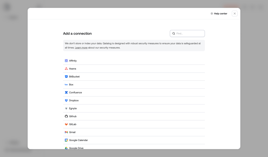Click the Gmail envelope icon
Viewport: 268px width, 157px height.
coord(66,132)
